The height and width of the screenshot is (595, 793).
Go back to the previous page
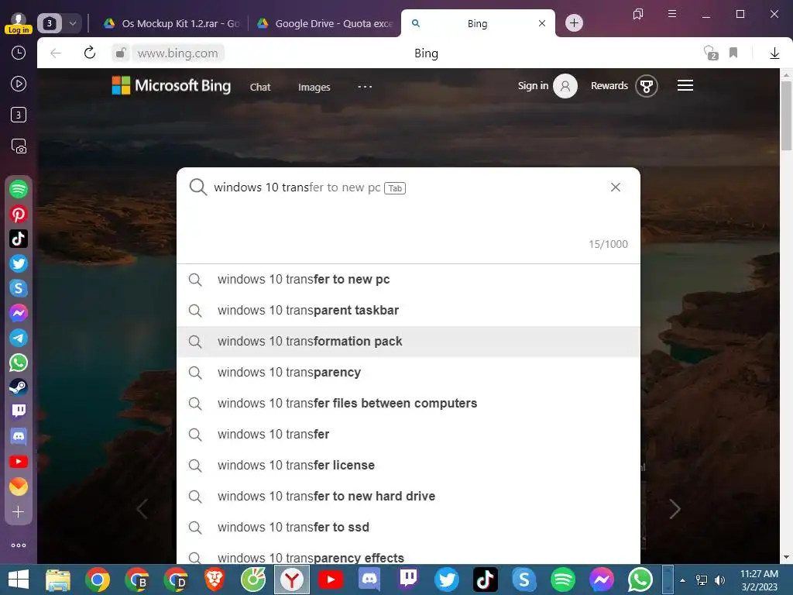tap(56, 53)
